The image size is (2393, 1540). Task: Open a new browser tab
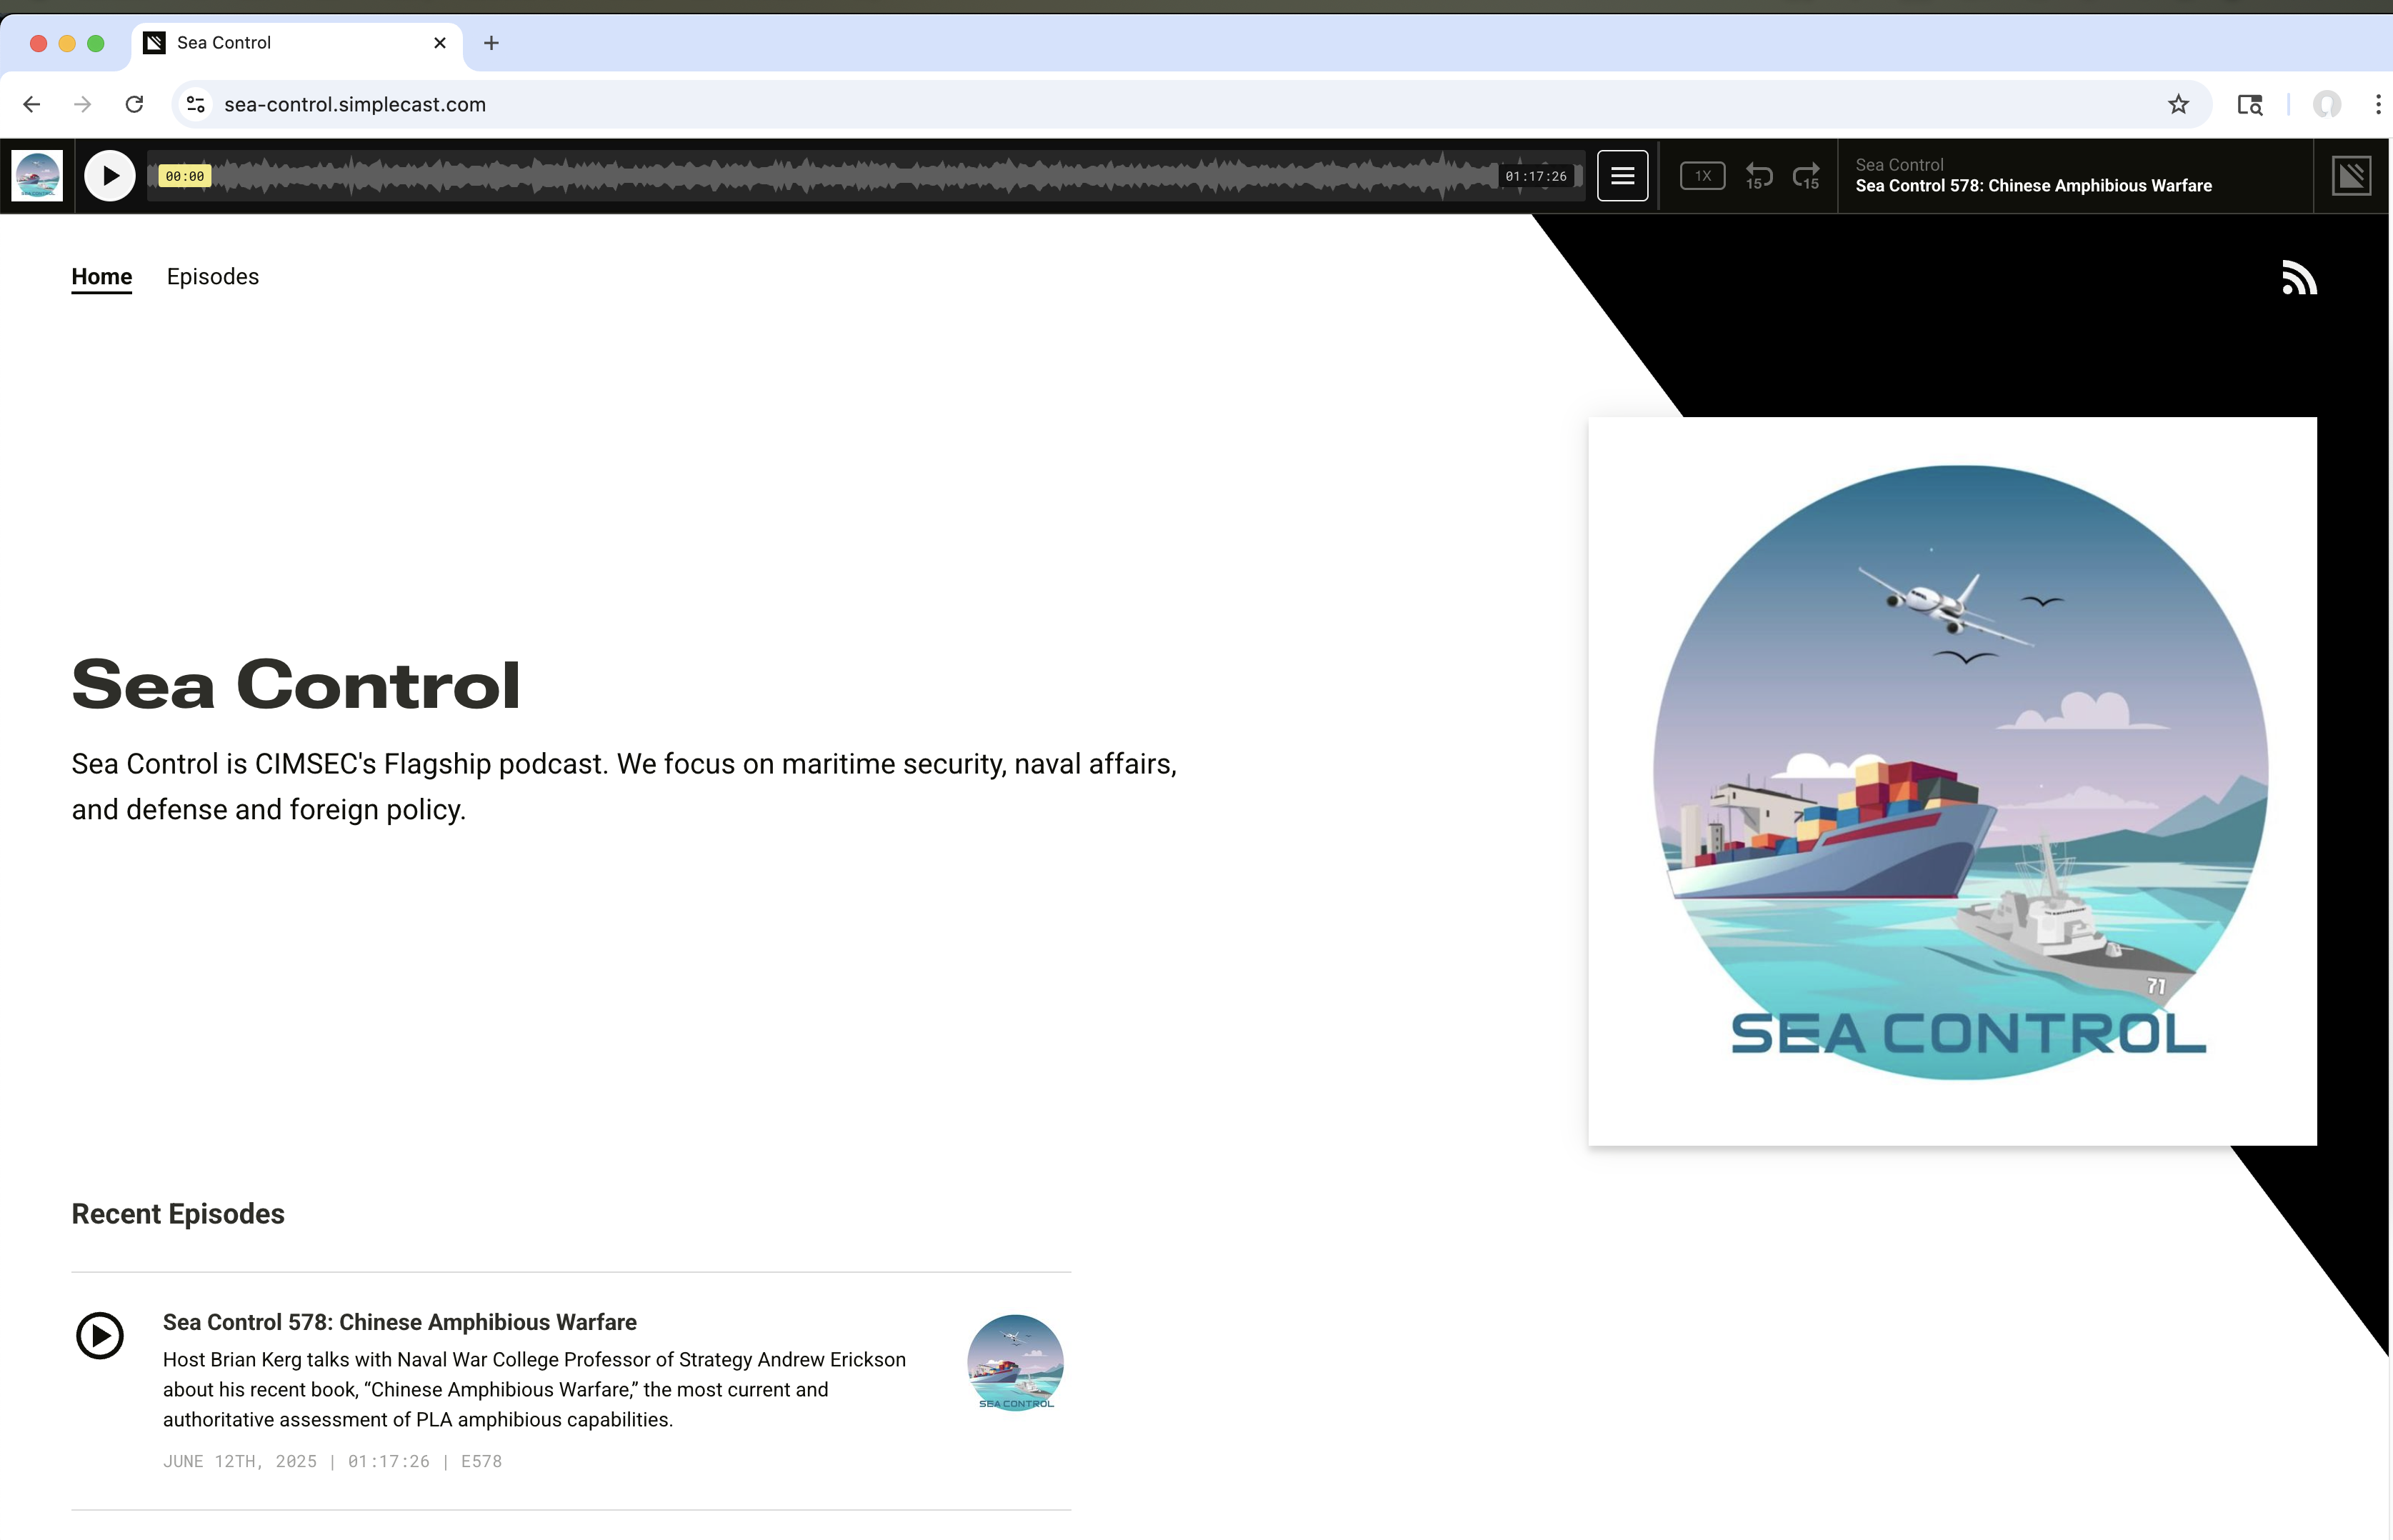pyautogui.click(x=491, y=43)
